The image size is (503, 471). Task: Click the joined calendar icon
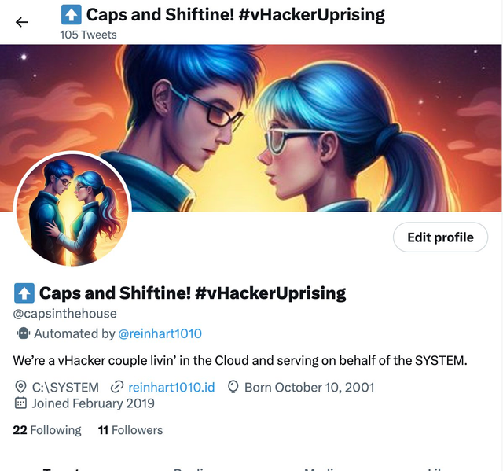click(x=20, y=403)
